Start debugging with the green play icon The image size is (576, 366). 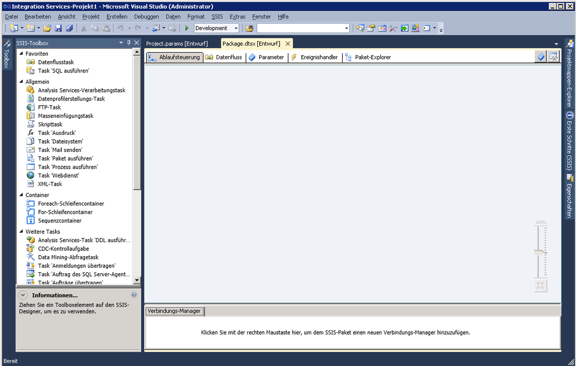187,28
